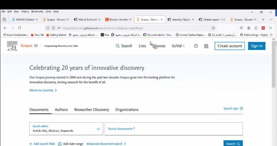Close the Citation report tab
277x146 pixels.
pos(224,20)
